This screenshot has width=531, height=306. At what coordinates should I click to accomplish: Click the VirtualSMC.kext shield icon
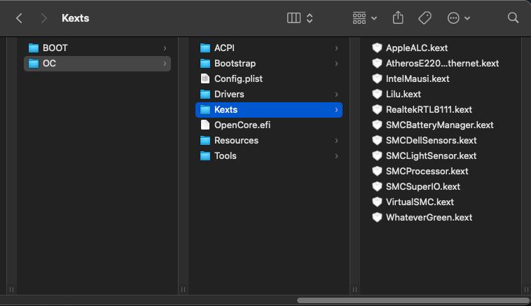[x=377, y=202]
